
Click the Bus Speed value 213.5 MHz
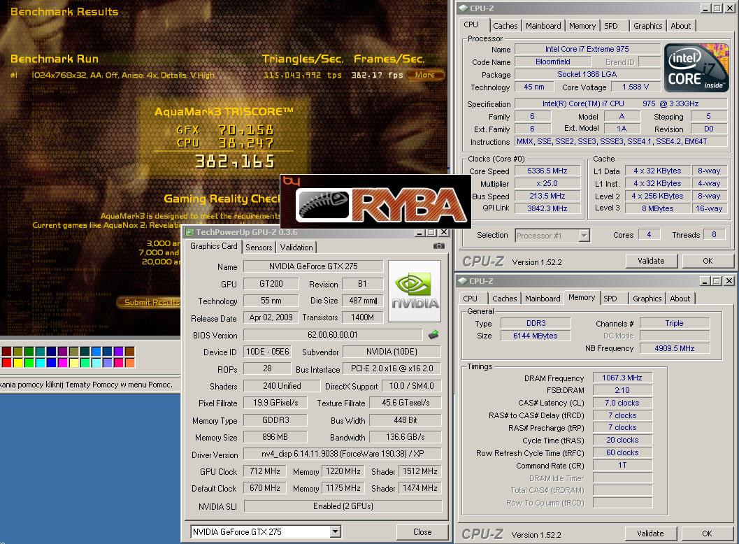(x=547, y=196)
